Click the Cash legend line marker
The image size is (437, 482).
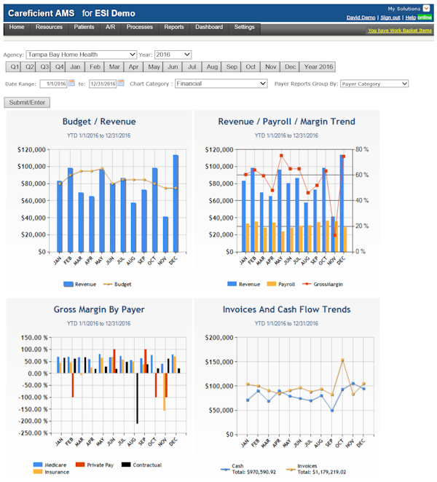225,470
